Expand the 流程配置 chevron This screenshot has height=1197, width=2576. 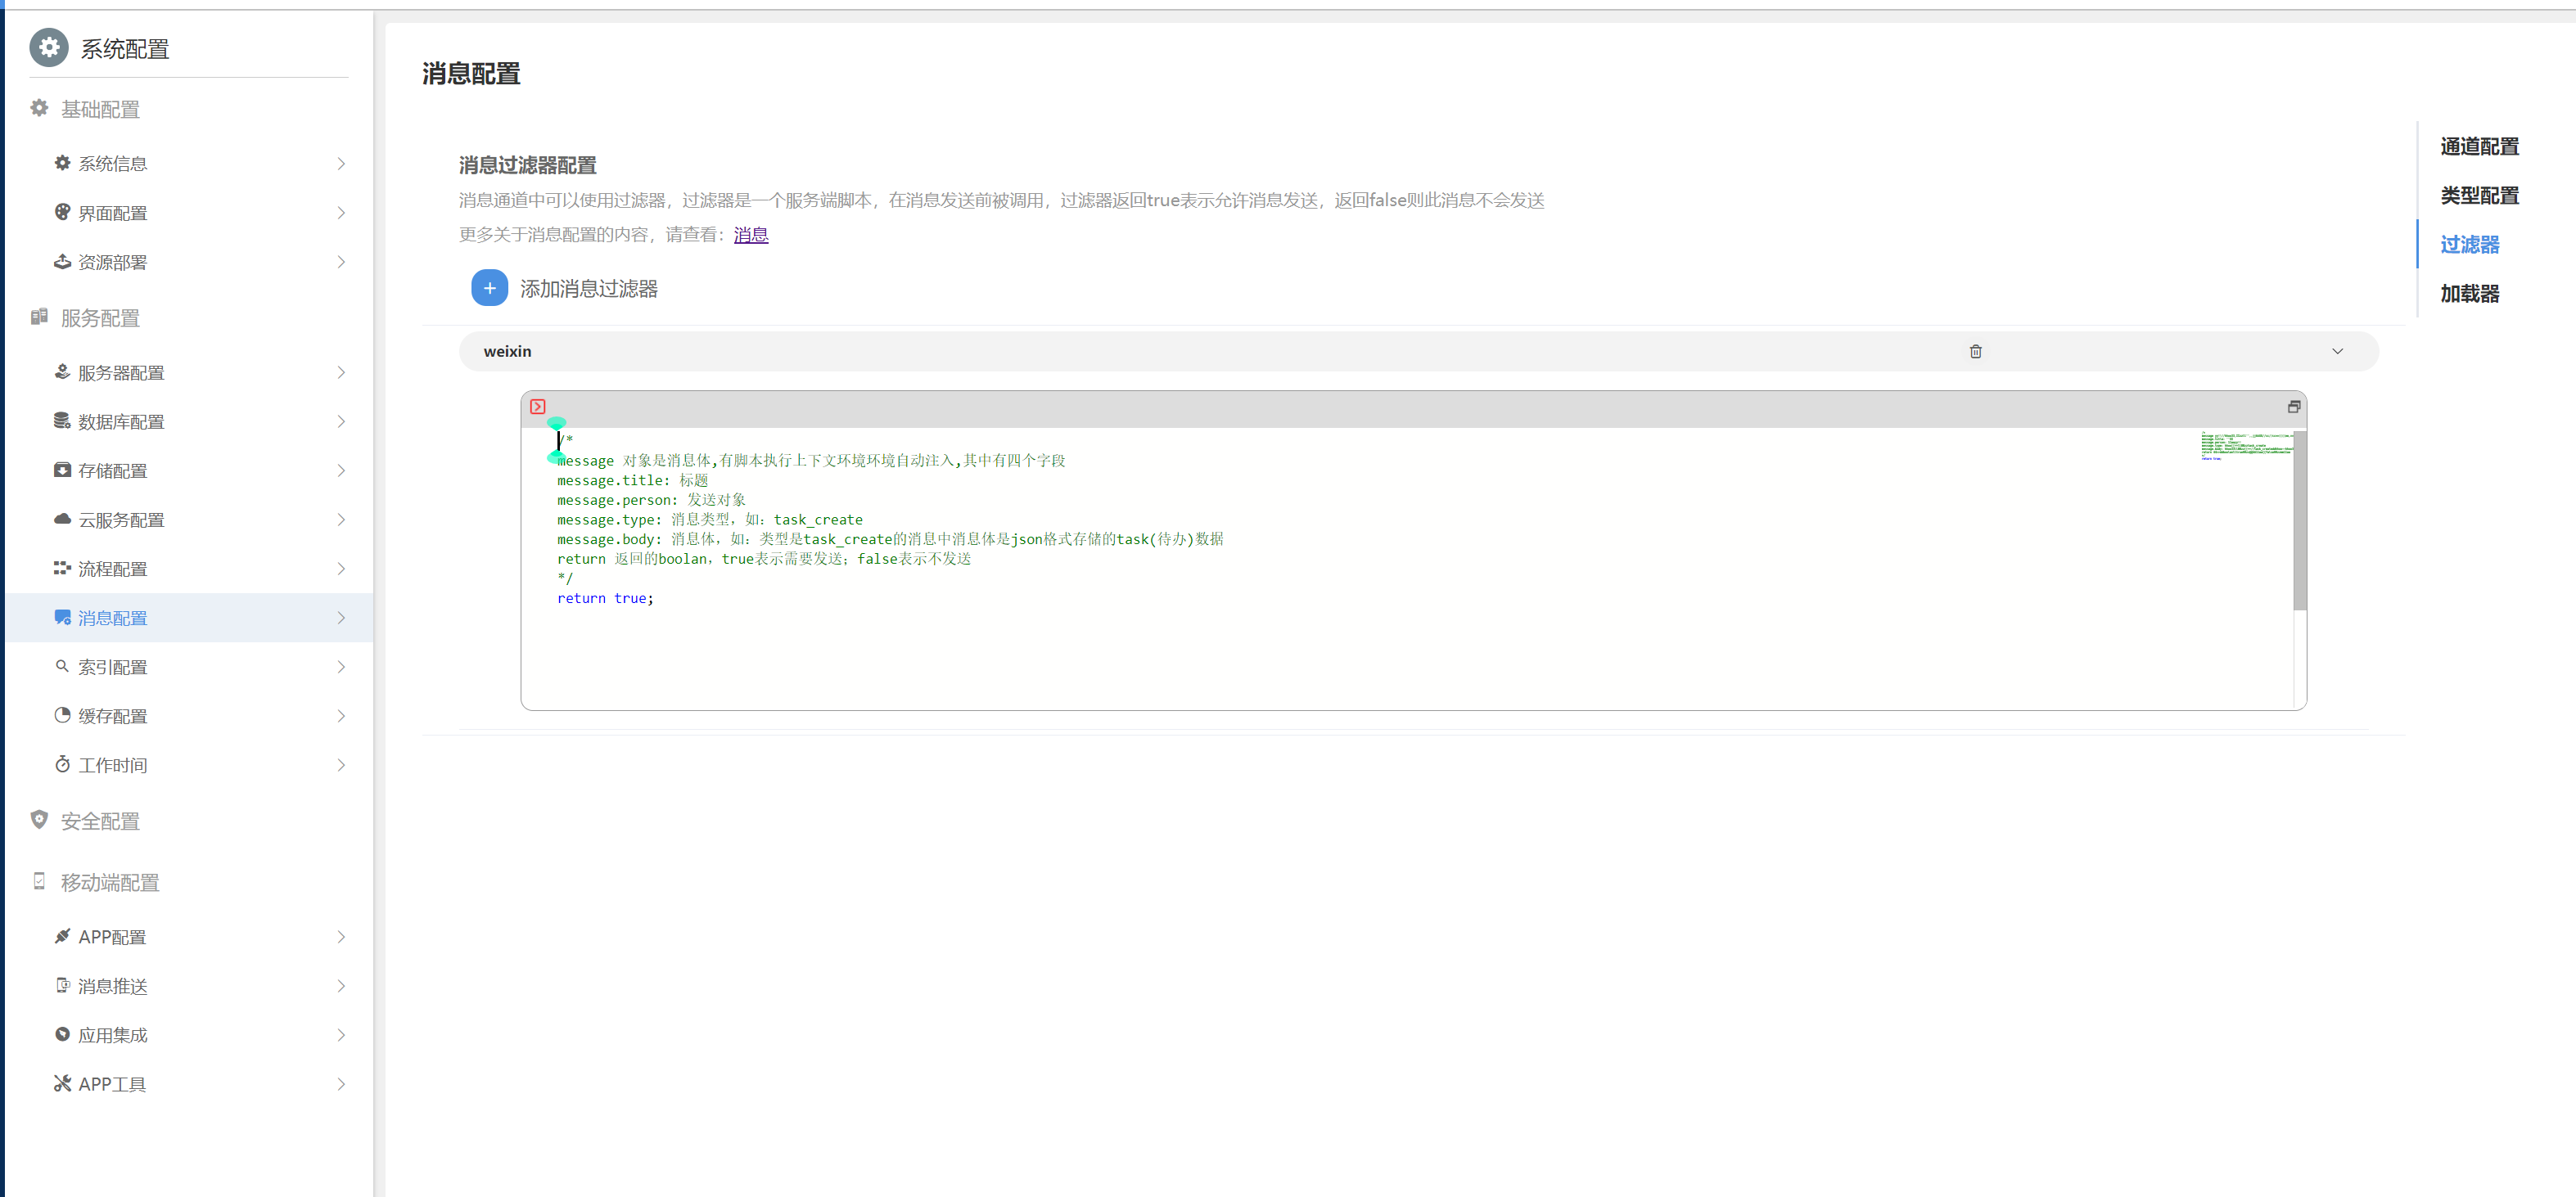coord(341,569)
